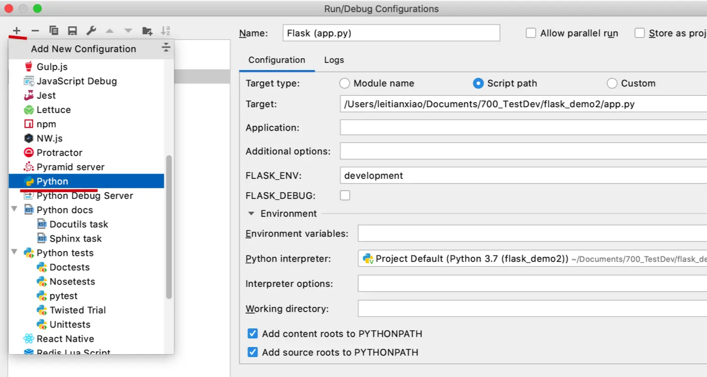The width and height of the screenshot is (707, 377).
Task: Click the Interpreter options field
Action: tap(532, 284)
